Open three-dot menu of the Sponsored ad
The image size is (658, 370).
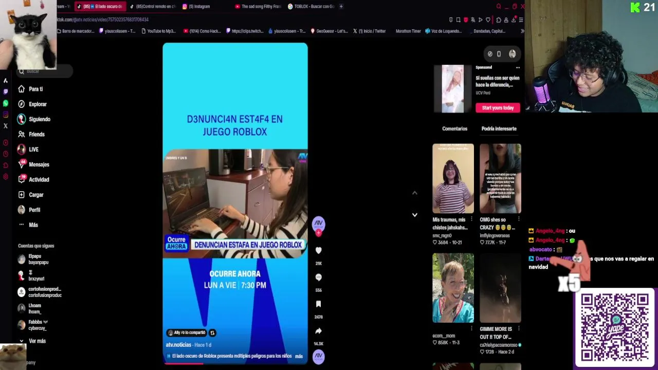tap(518, 68)
